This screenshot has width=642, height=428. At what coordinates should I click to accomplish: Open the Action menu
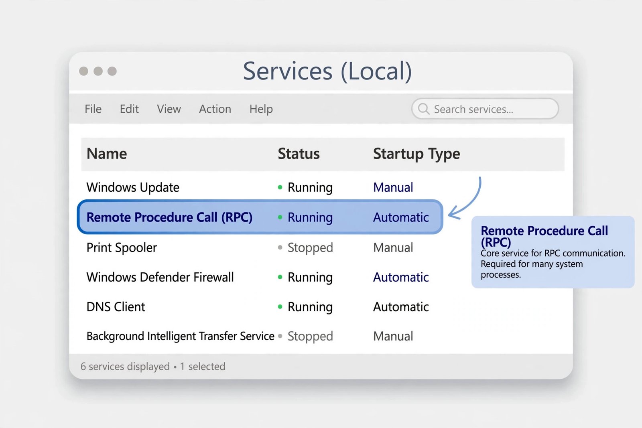coord(215,109)
